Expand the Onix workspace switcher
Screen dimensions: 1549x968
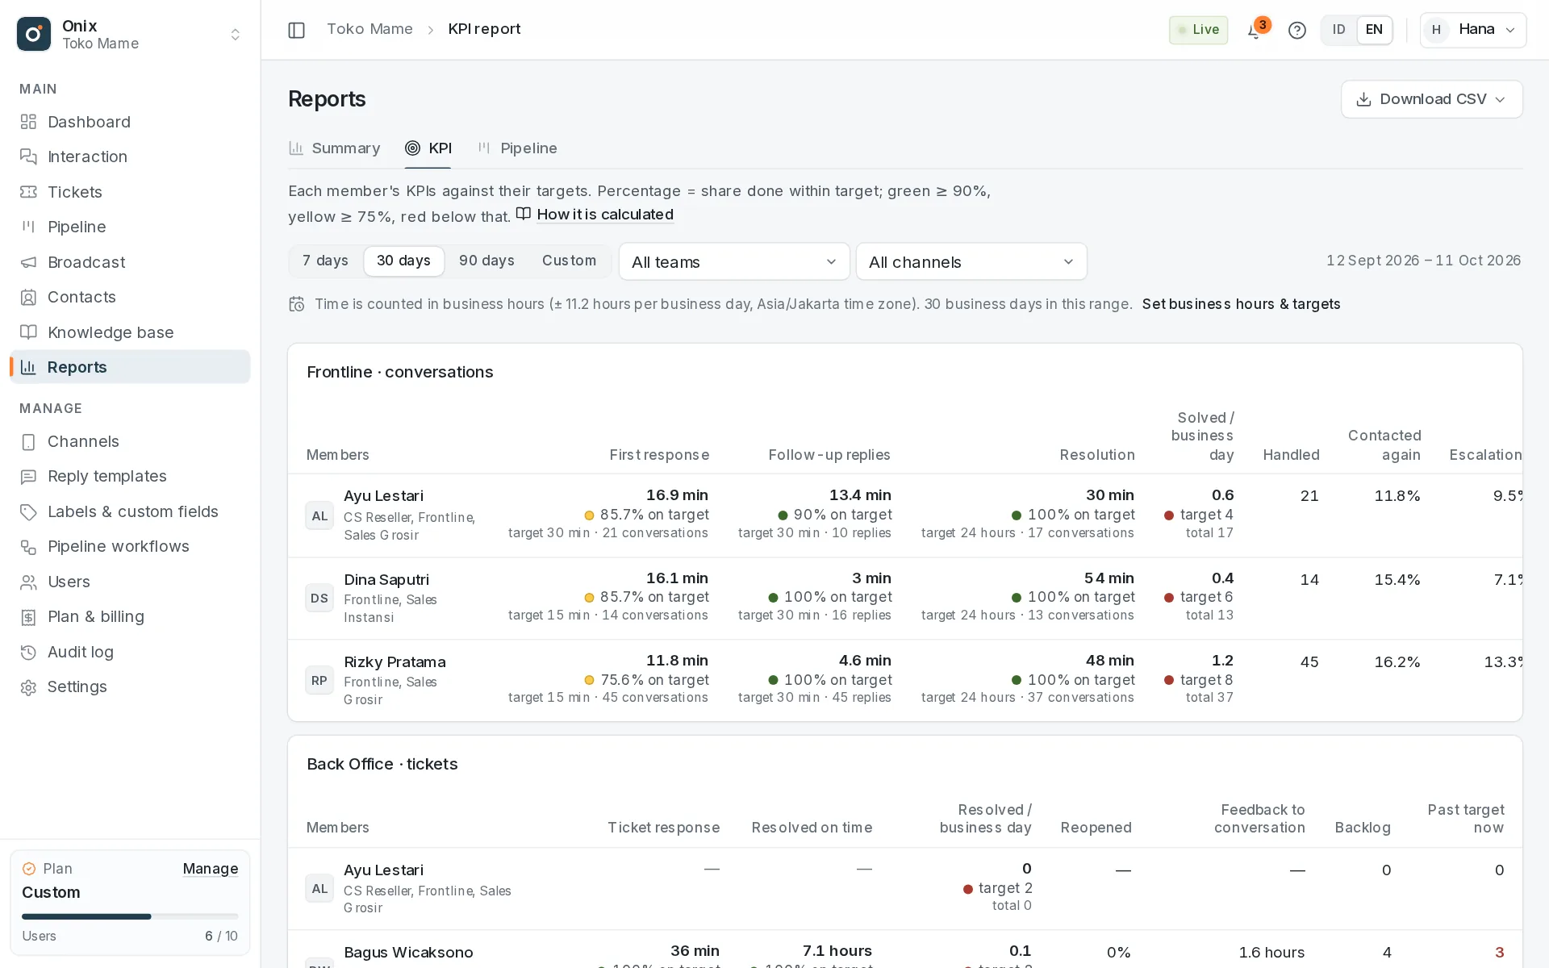coord(236,34)
